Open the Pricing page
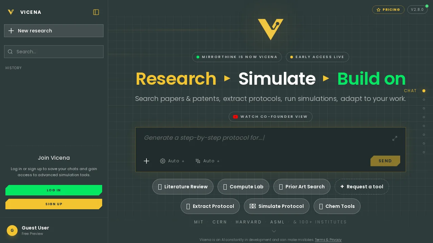This screenshot has width=433, height=243. pyautogui.click(x=388, y=10)
